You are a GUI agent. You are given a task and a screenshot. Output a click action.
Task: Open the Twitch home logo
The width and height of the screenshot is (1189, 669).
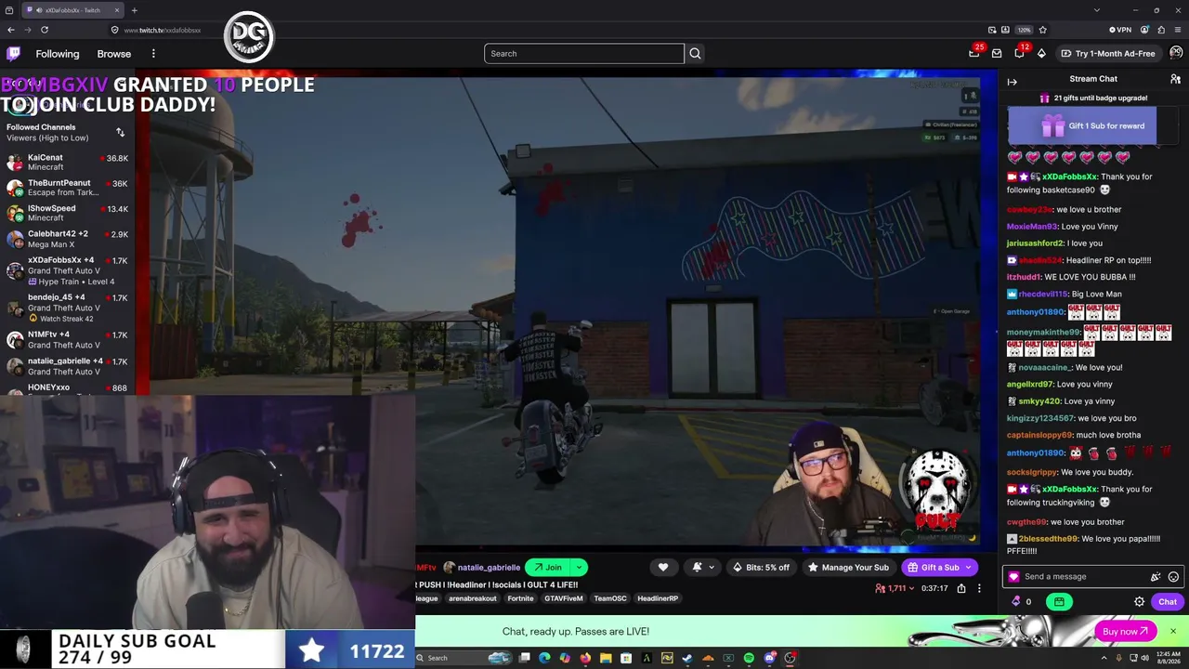[13, 54]
